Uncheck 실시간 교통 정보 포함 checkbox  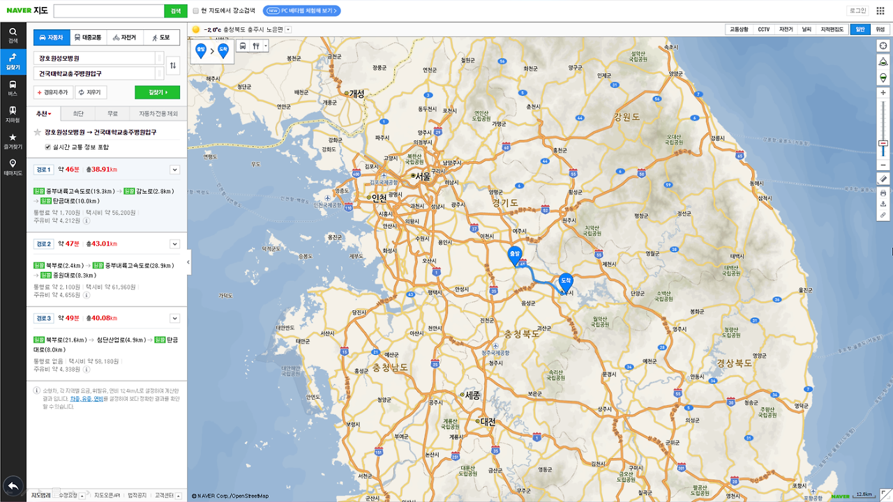tap(47, 147)
